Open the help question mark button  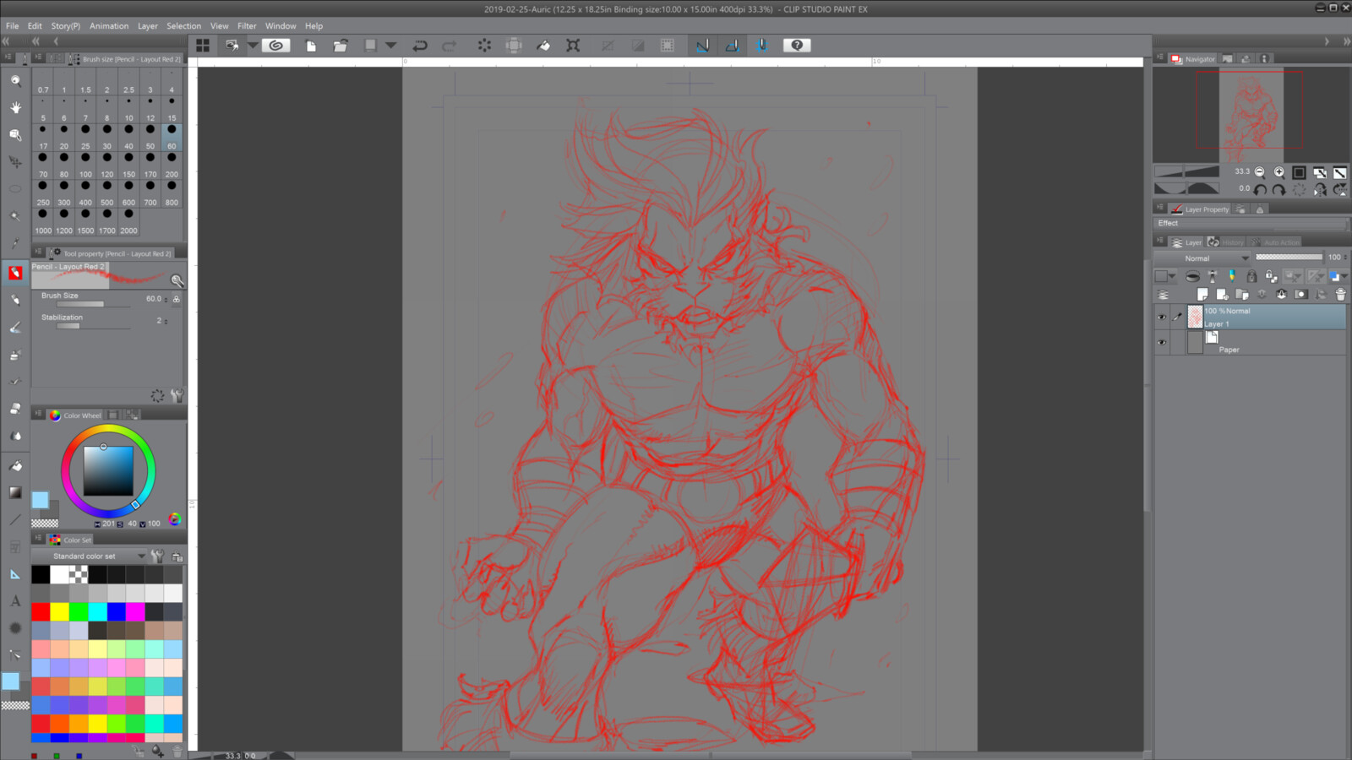(x=797, y=46)
